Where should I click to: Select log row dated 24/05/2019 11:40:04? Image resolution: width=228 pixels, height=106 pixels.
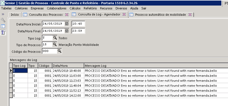pyautogui.click(x=119, y=86)
